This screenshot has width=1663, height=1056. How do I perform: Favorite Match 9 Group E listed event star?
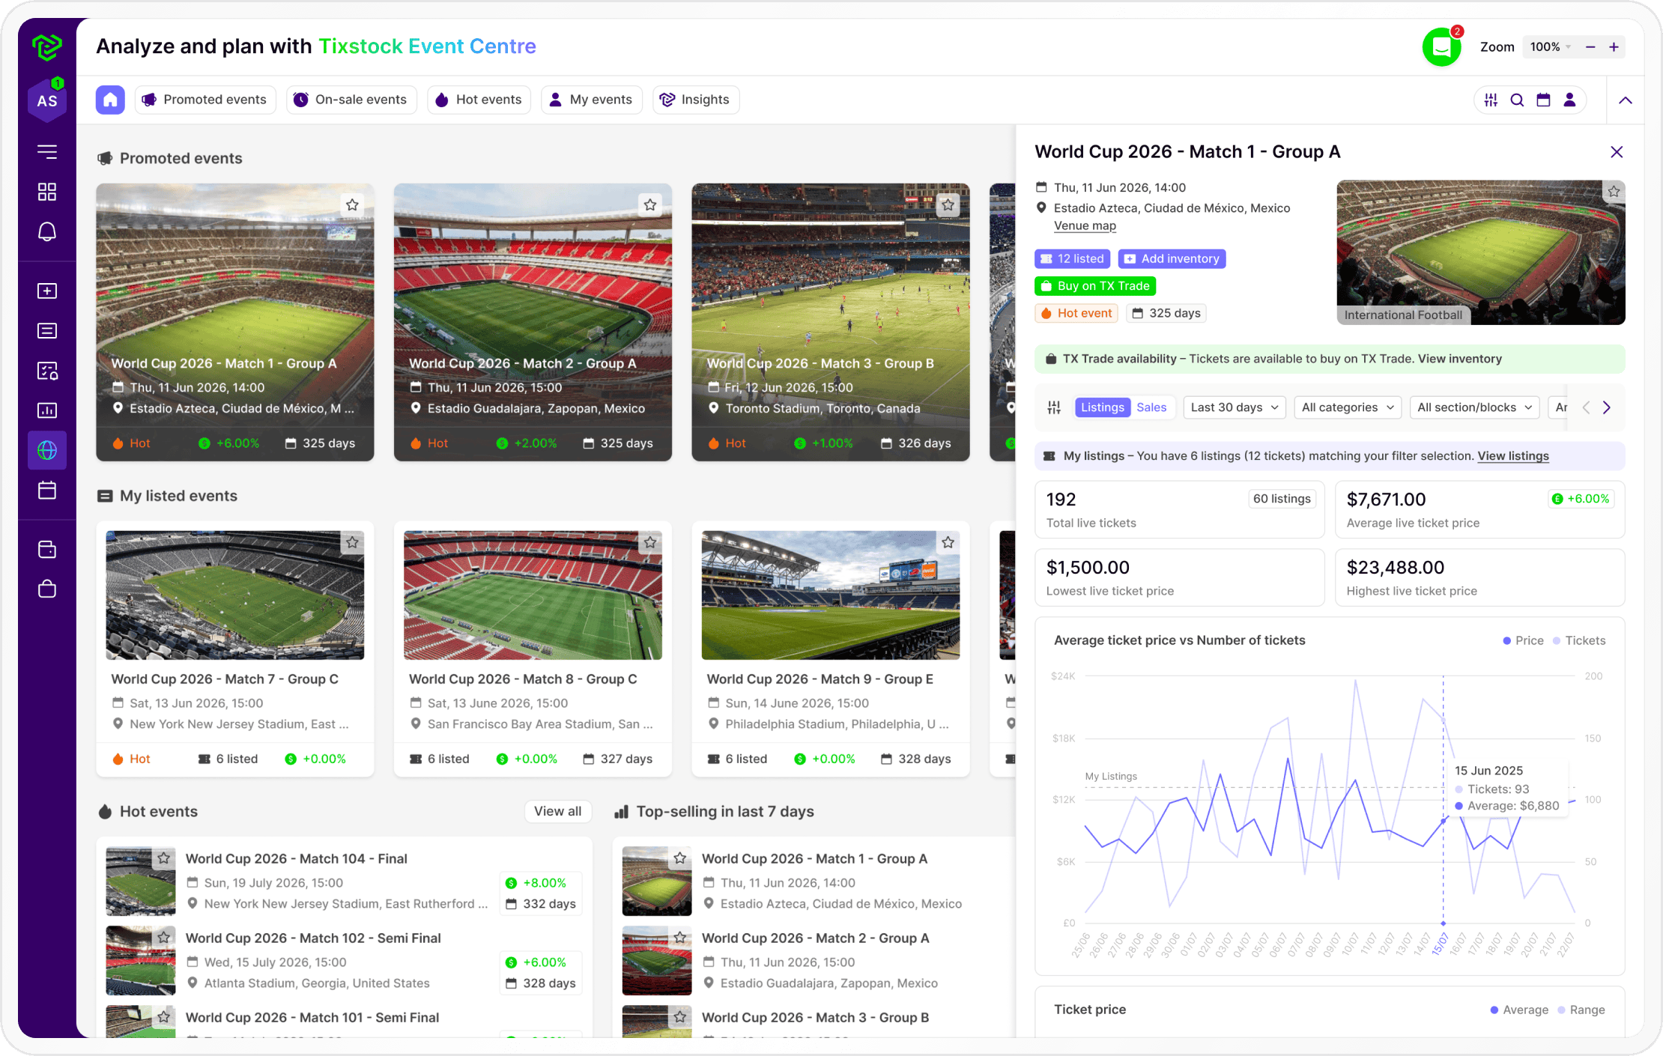click(x=948, y=542)
